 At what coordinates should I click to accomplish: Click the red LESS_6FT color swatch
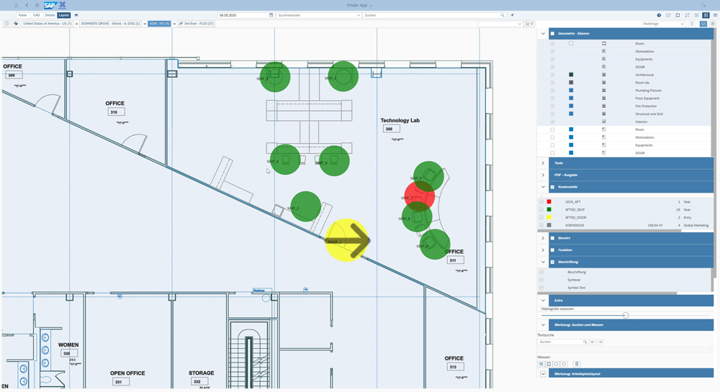click(x=549, y=201)
